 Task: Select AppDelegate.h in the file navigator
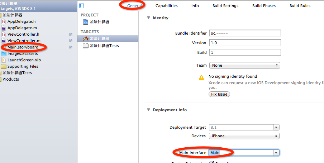(x=22, y=22)
